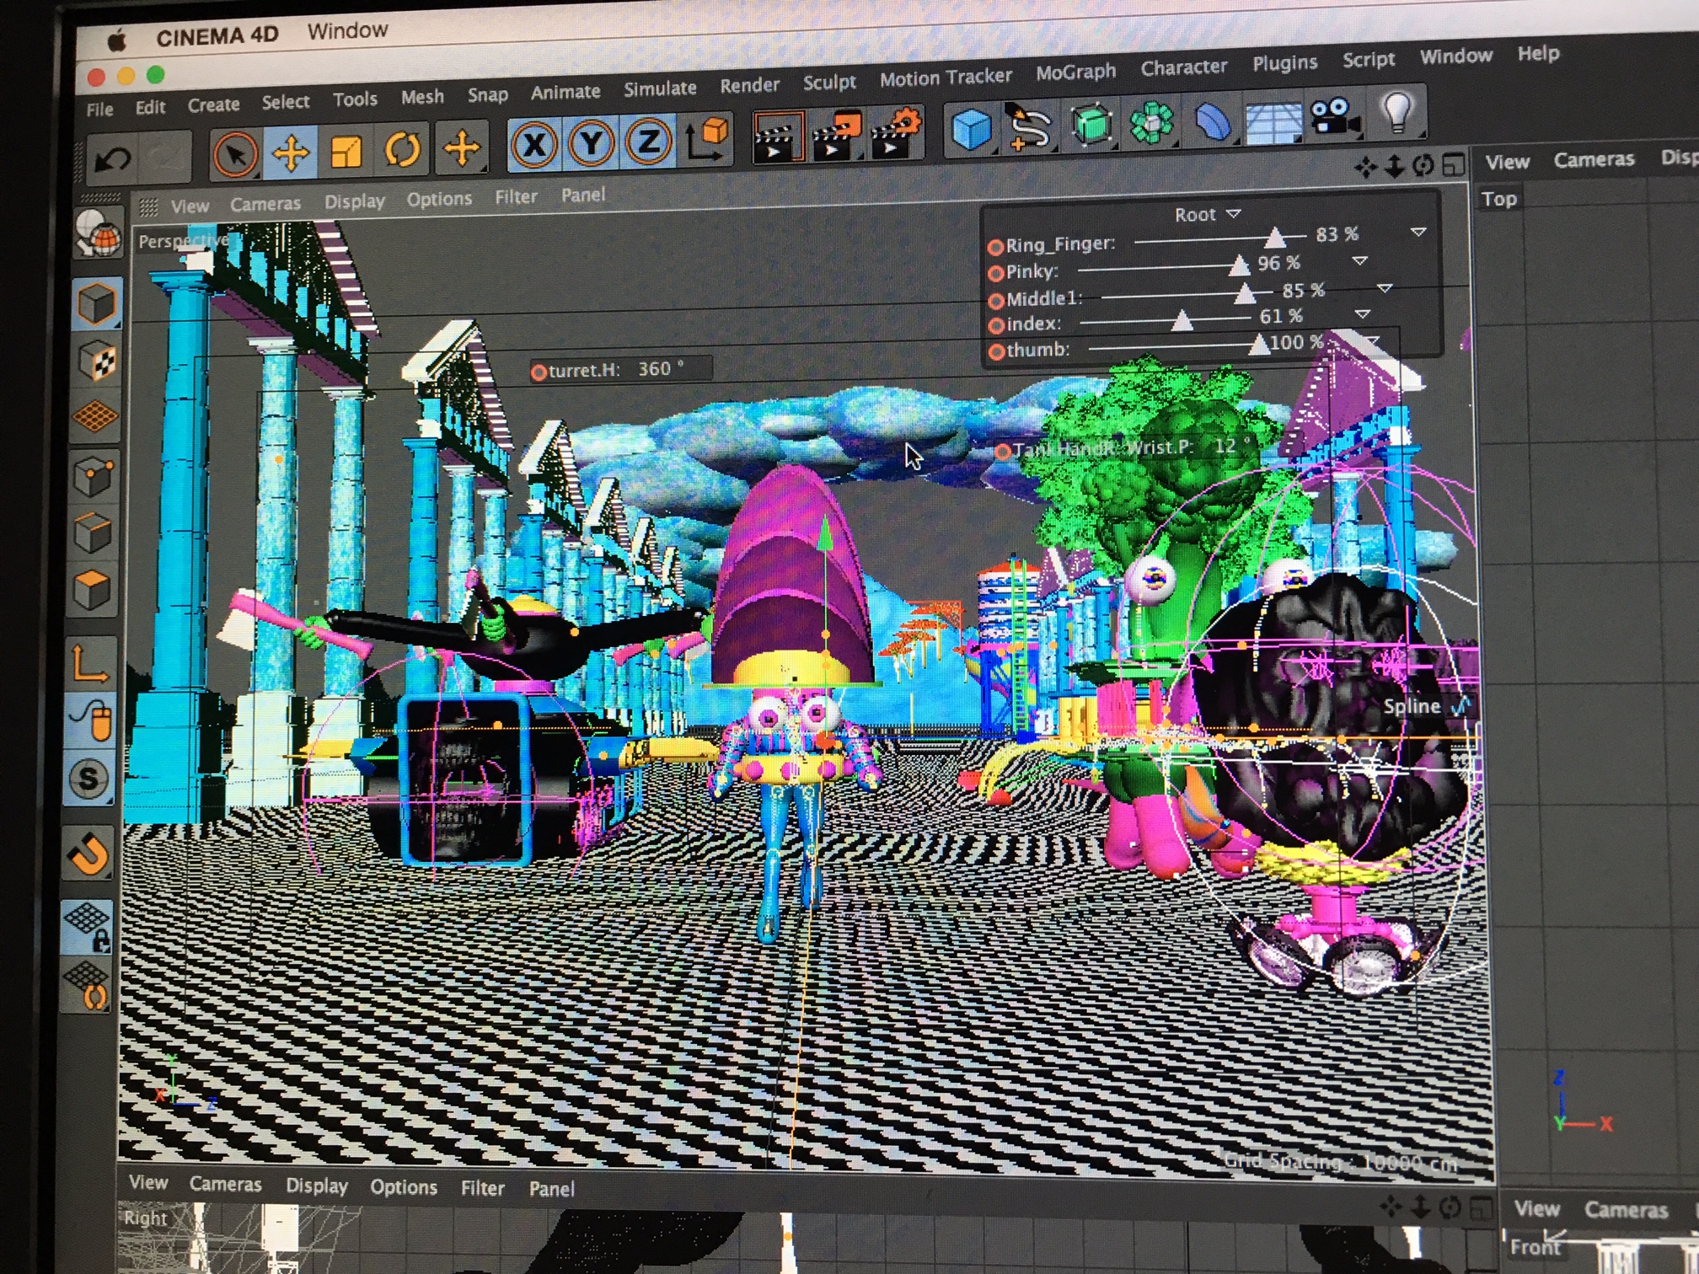Click the index finger slider handle
This screenshot has width=1699, height=1274.
coord(1182,320)
